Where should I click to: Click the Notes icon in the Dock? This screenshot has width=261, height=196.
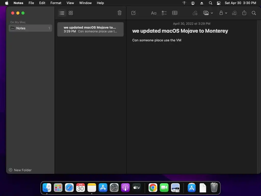coord(92,188)
